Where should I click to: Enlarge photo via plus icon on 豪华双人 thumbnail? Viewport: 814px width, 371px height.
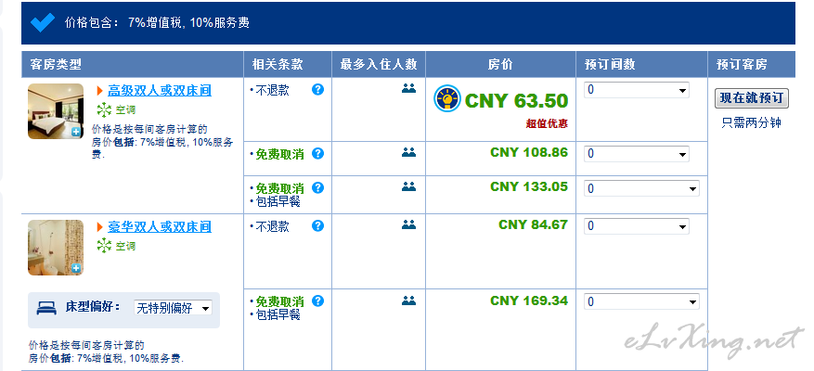pos(76,268)
